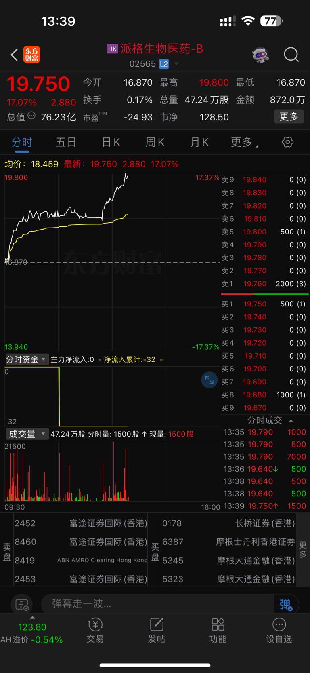
Task: Tap the 主力净流入 capital flow chart
Action: click(x=112, y=397)
